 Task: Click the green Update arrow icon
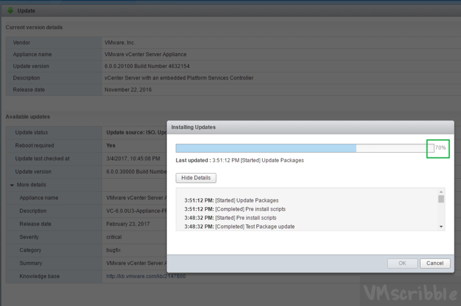(10, 10)
